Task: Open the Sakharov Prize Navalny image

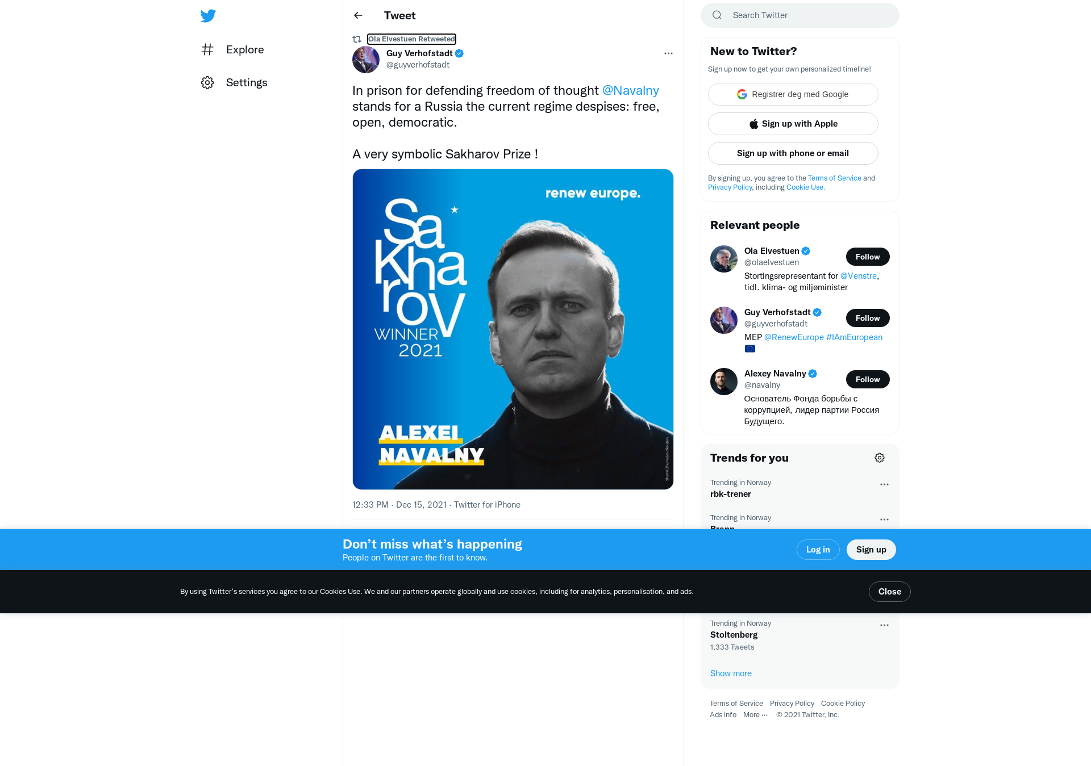Action: click(513, 329)
